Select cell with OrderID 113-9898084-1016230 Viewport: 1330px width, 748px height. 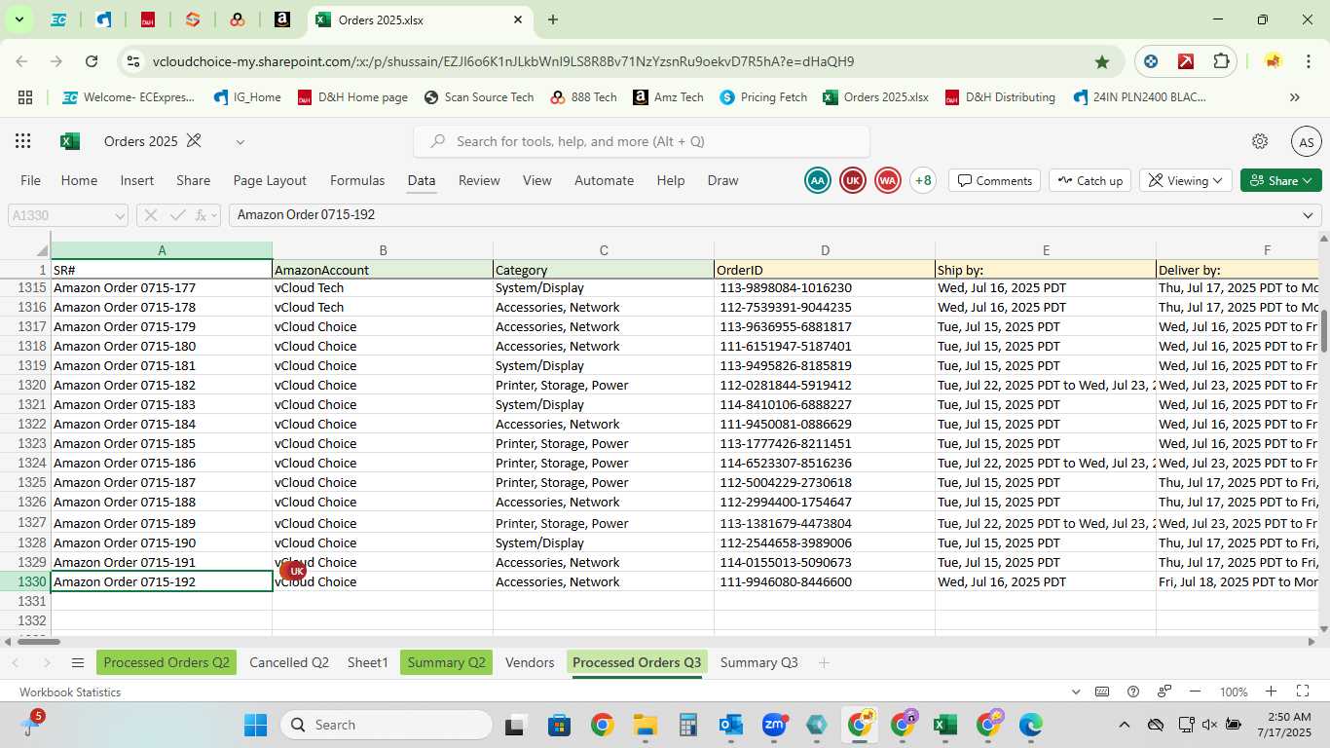(825, 287)
